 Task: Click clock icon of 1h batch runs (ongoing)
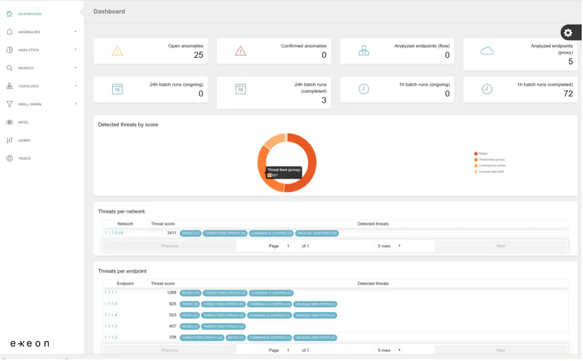pyautogui.click(x=364, y=89)
